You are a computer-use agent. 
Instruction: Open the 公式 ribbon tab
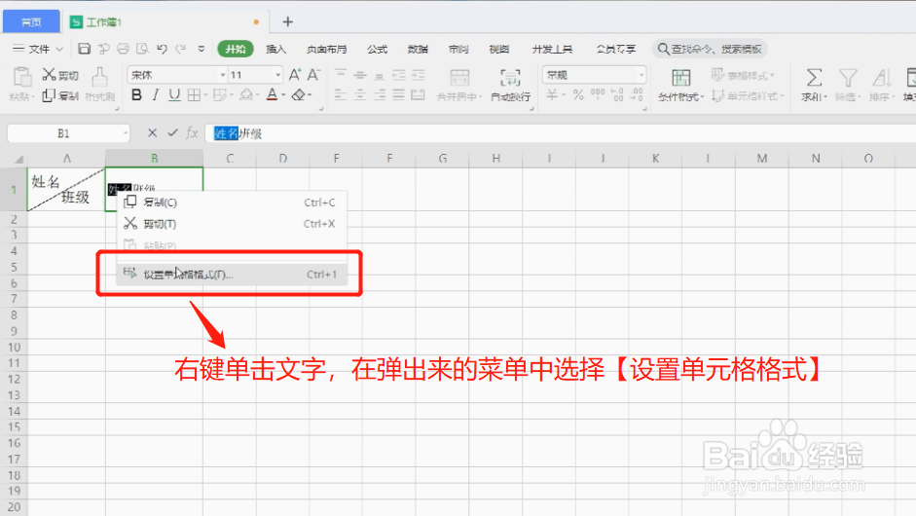tap(377, 49)
